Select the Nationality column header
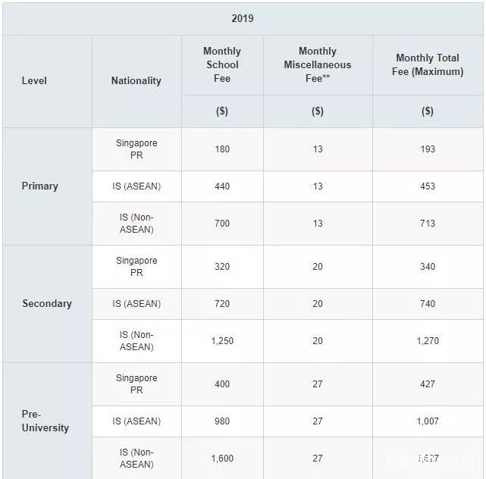The image size is (486, 479). (x=136, y=80)
